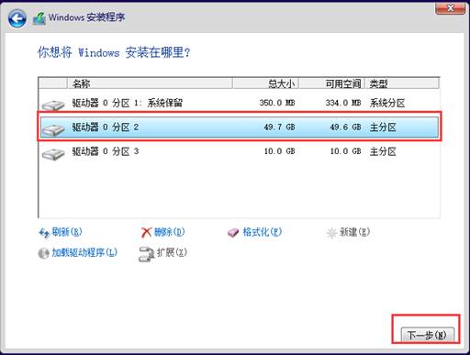The image size is (470, 355).
Task: Click the 下一步(N) next button
Action: [x=427, y=335]
